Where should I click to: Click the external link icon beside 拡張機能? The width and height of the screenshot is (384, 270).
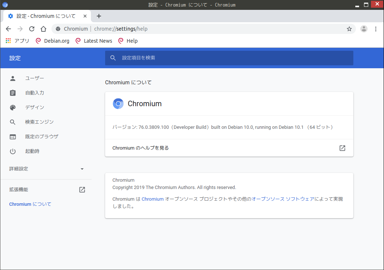82,190
